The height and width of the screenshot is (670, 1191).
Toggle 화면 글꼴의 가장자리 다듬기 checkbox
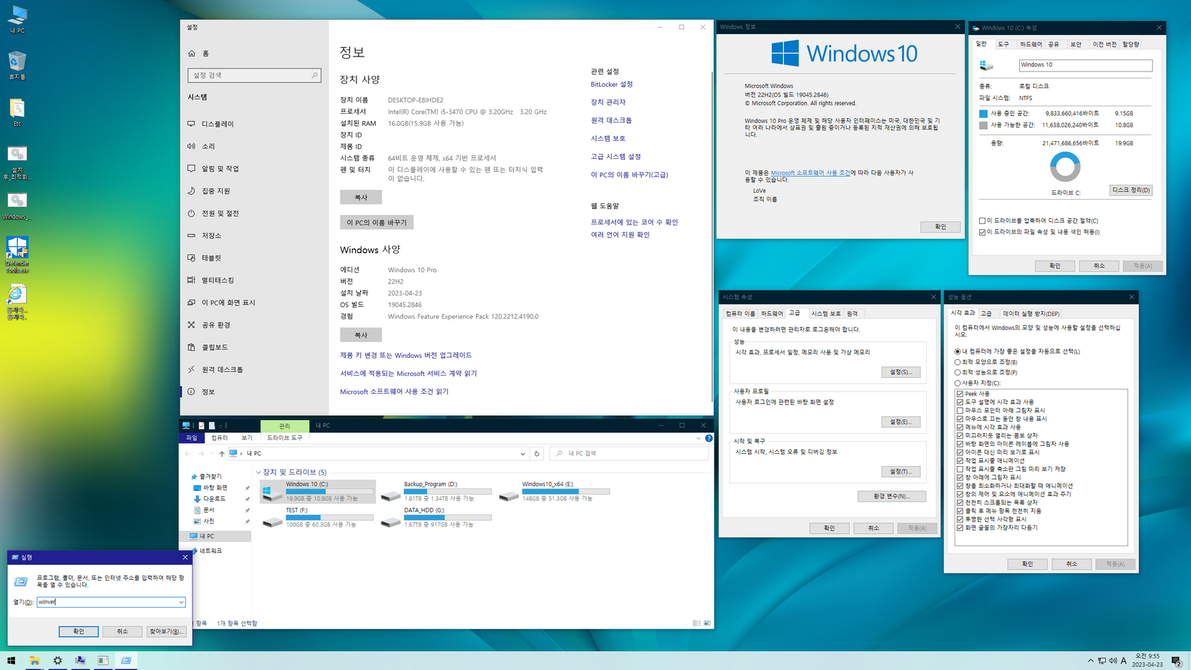point(960,528)
